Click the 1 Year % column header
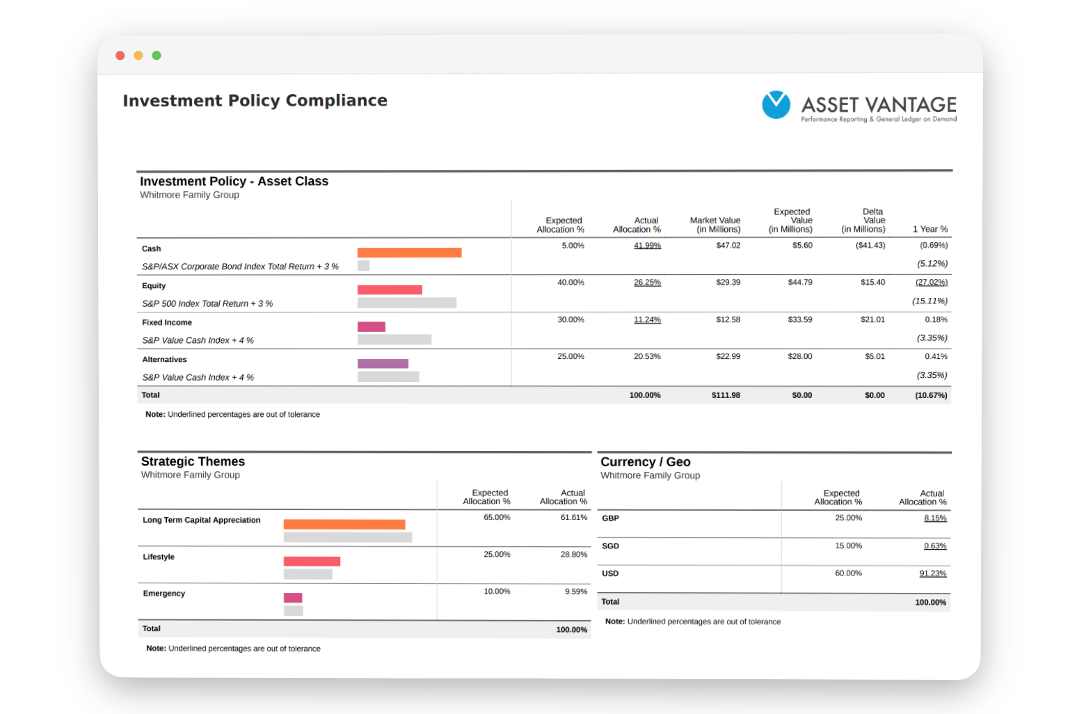This screenshot has width=1077, height=714. (x=930, y=229)
